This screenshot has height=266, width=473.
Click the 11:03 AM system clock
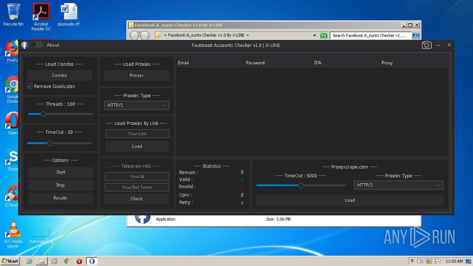tap(454, 261)
